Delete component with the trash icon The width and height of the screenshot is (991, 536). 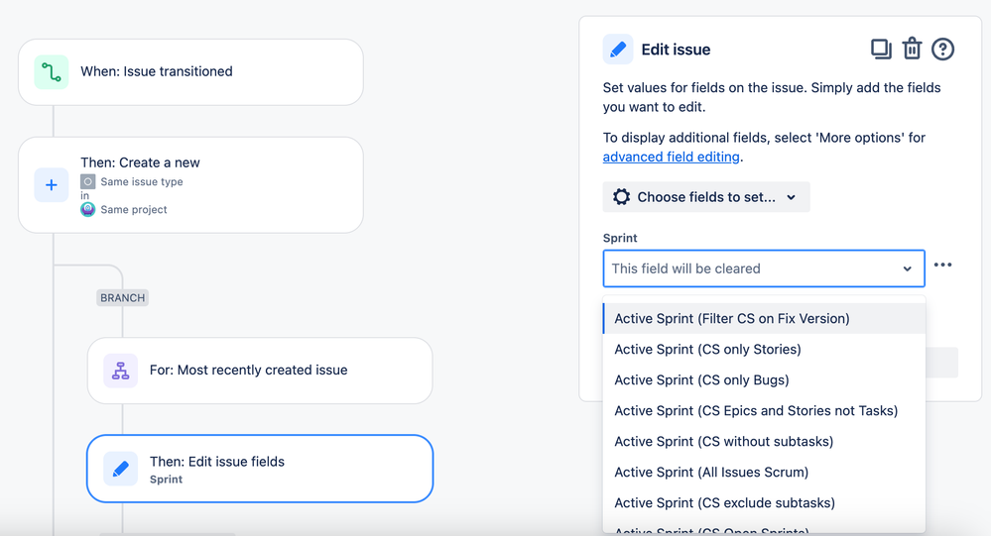click(x=912, y=49)
